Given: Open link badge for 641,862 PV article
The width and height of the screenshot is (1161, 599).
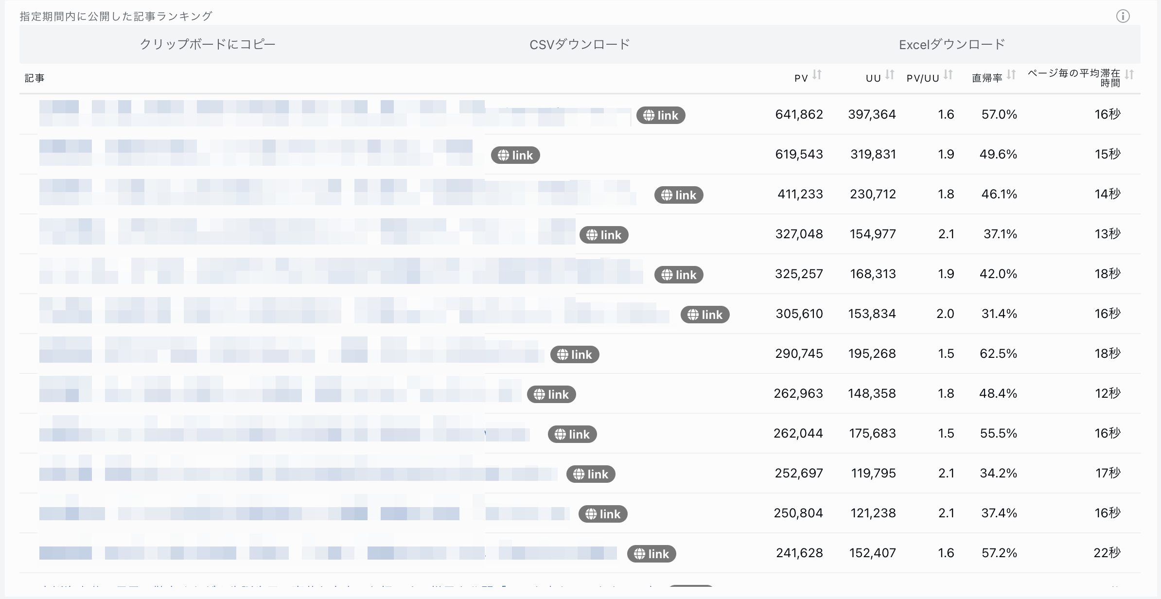Looking at the screenshot, I should tap(661, 115).
